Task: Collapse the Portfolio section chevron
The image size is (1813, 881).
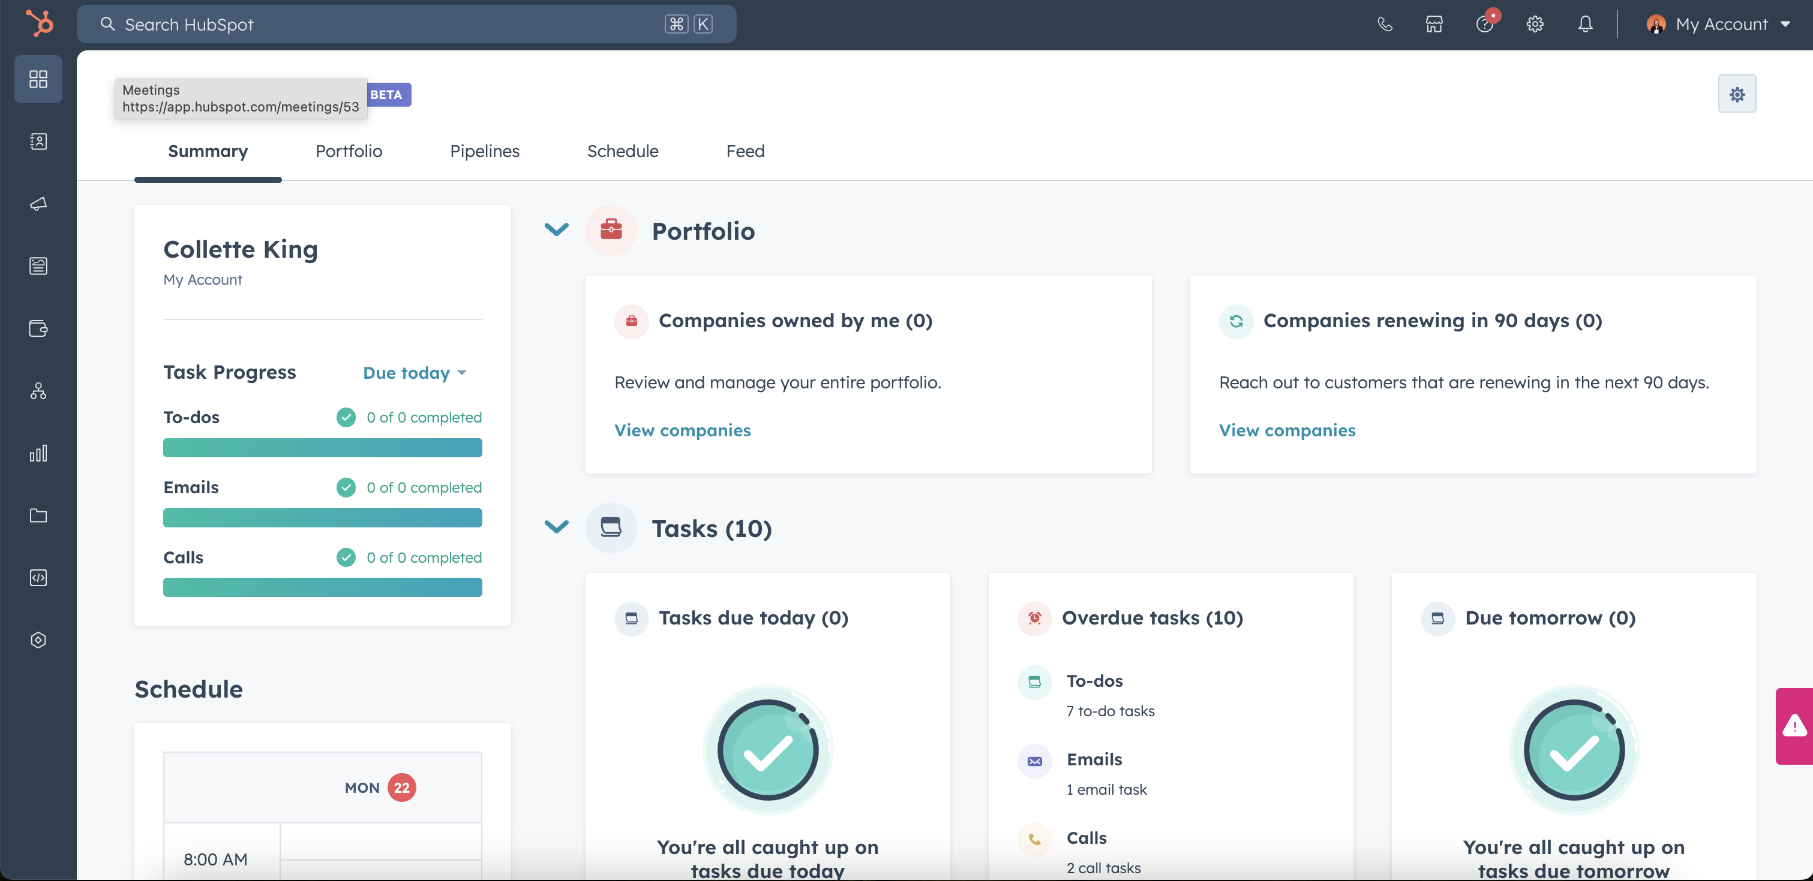Action: pos(556,230)
